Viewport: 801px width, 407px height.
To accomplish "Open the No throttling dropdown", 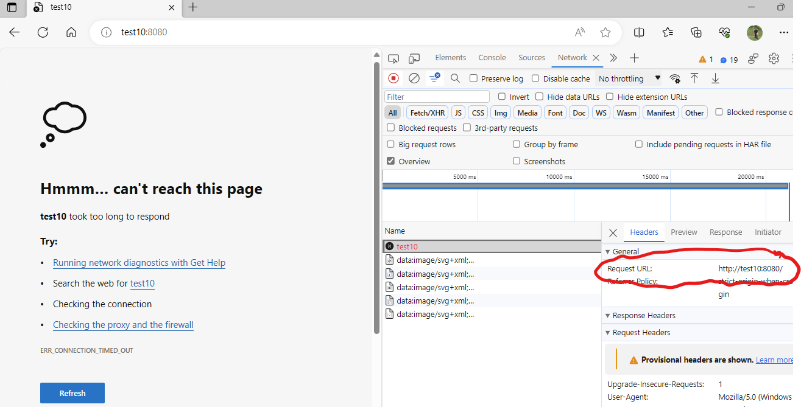I will [x=629, y=78].
